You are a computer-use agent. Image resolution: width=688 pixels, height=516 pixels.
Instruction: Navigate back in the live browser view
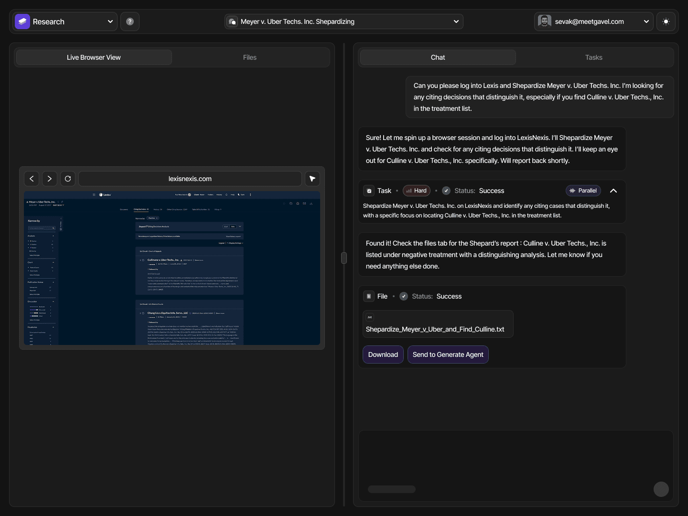coord(31,179)
